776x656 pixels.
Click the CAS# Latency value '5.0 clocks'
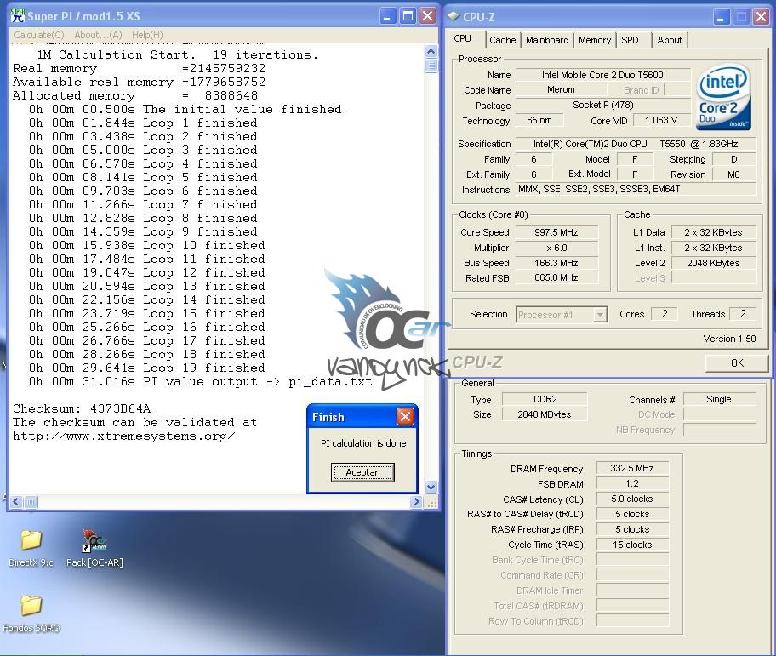[632, 499]
